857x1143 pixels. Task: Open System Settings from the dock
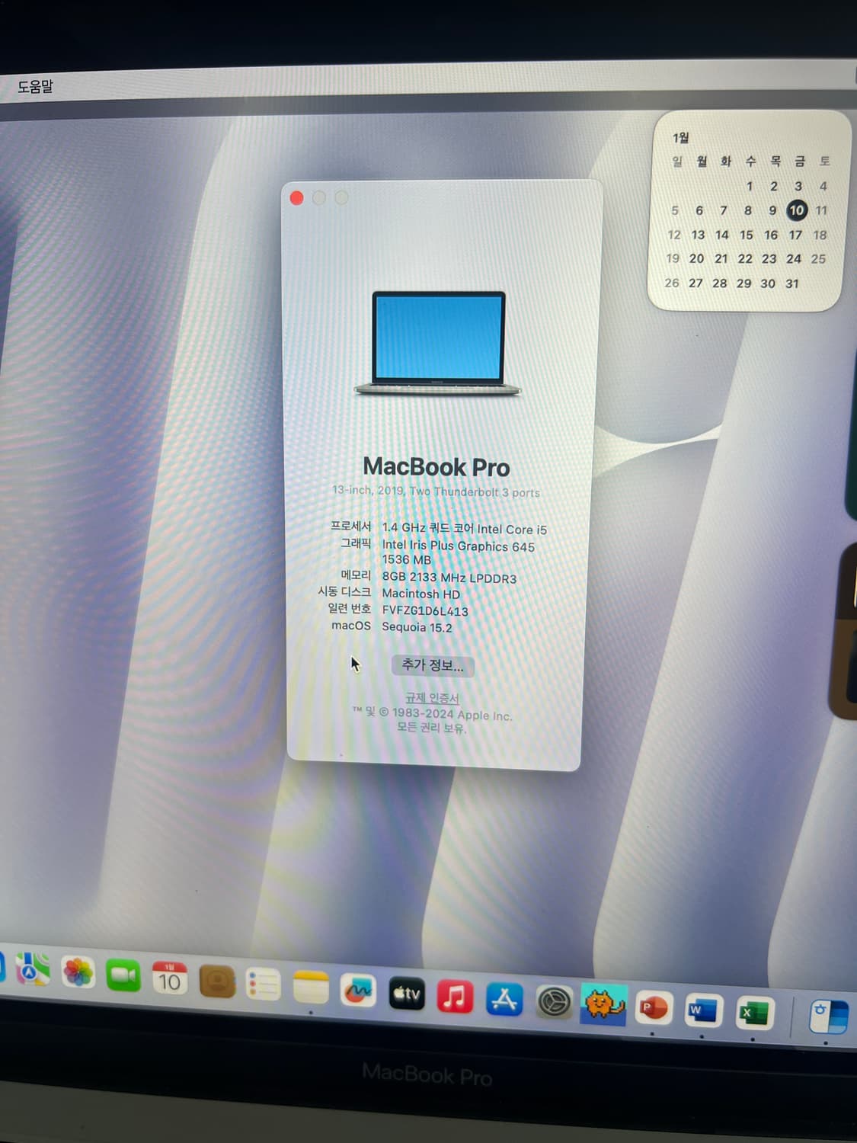point(555,1002)
